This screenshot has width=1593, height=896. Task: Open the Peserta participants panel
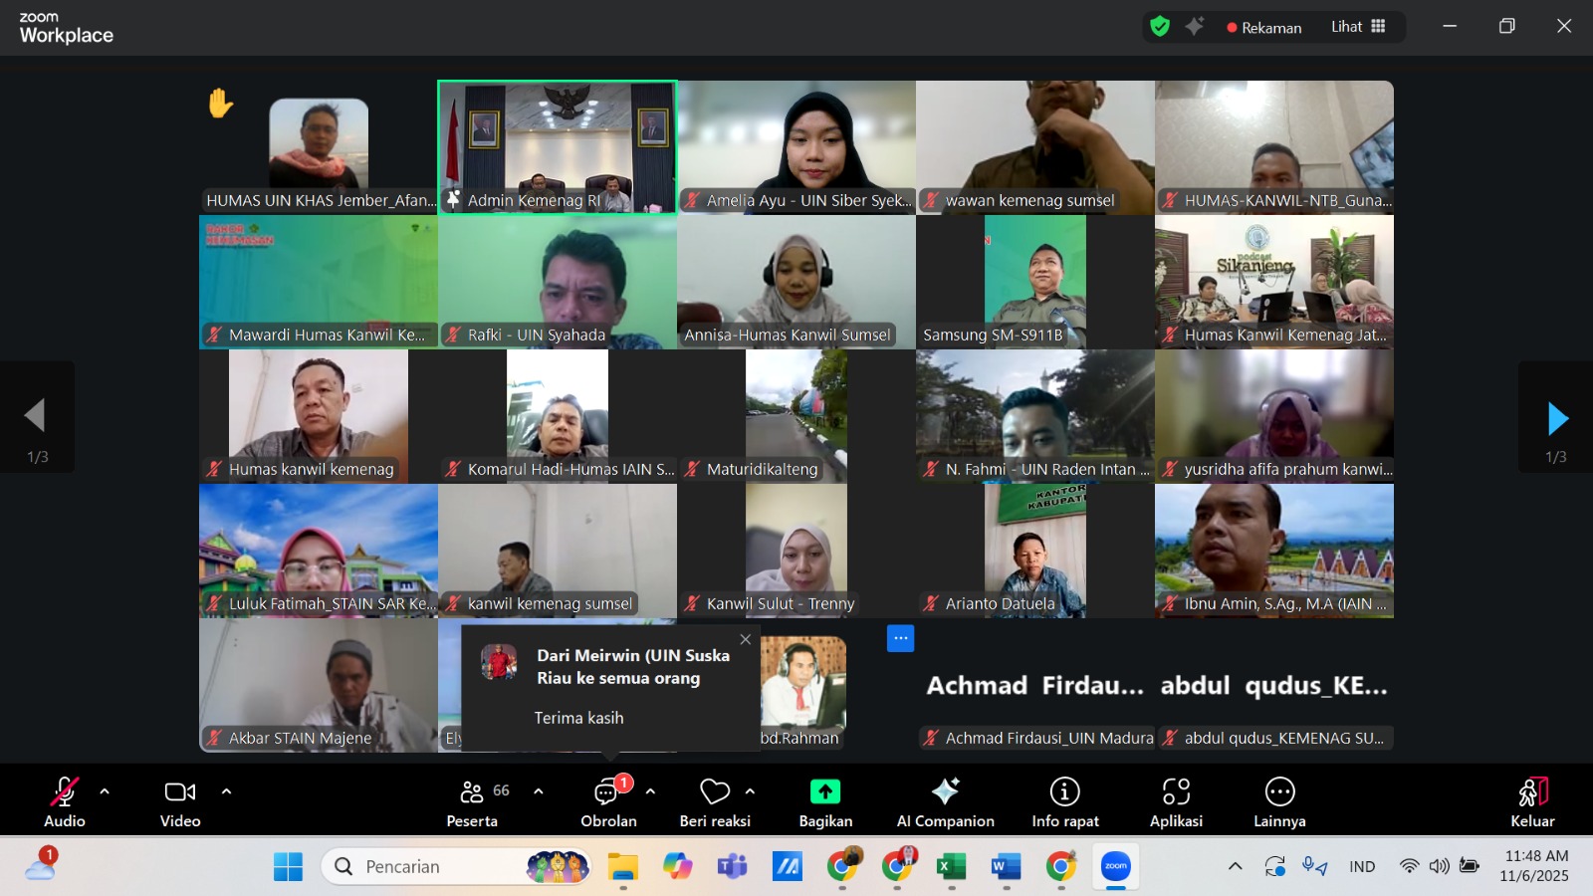click(472, 801)
